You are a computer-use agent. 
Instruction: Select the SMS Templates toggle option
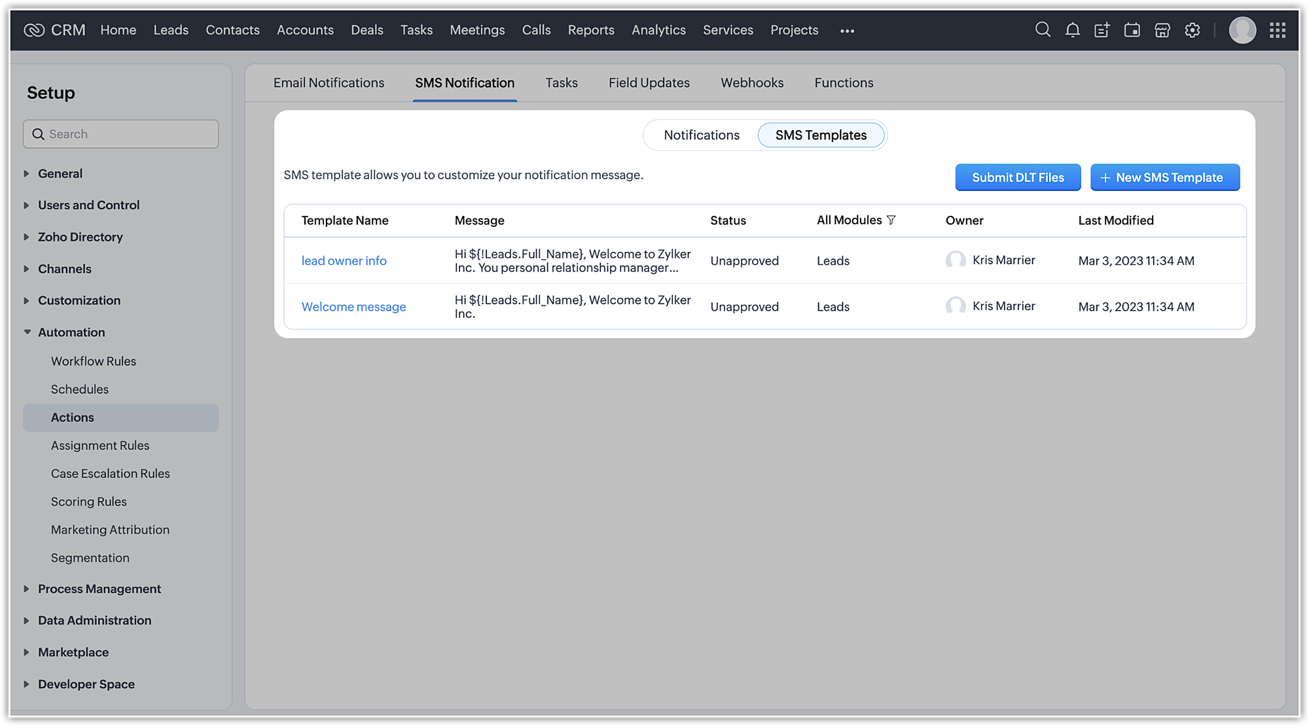821,135
